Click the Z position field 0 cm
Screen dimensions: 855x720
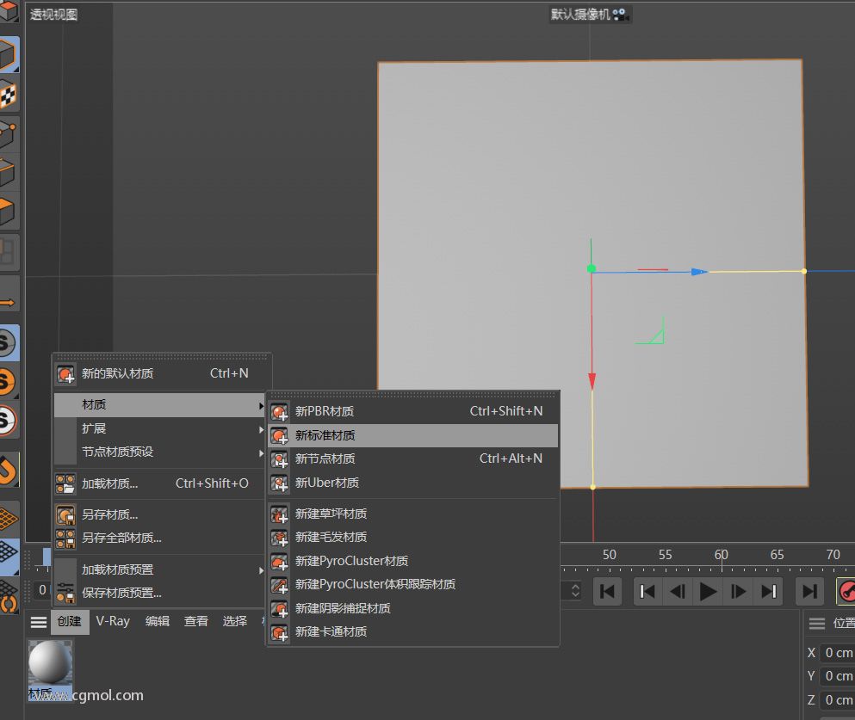point(838,700)
